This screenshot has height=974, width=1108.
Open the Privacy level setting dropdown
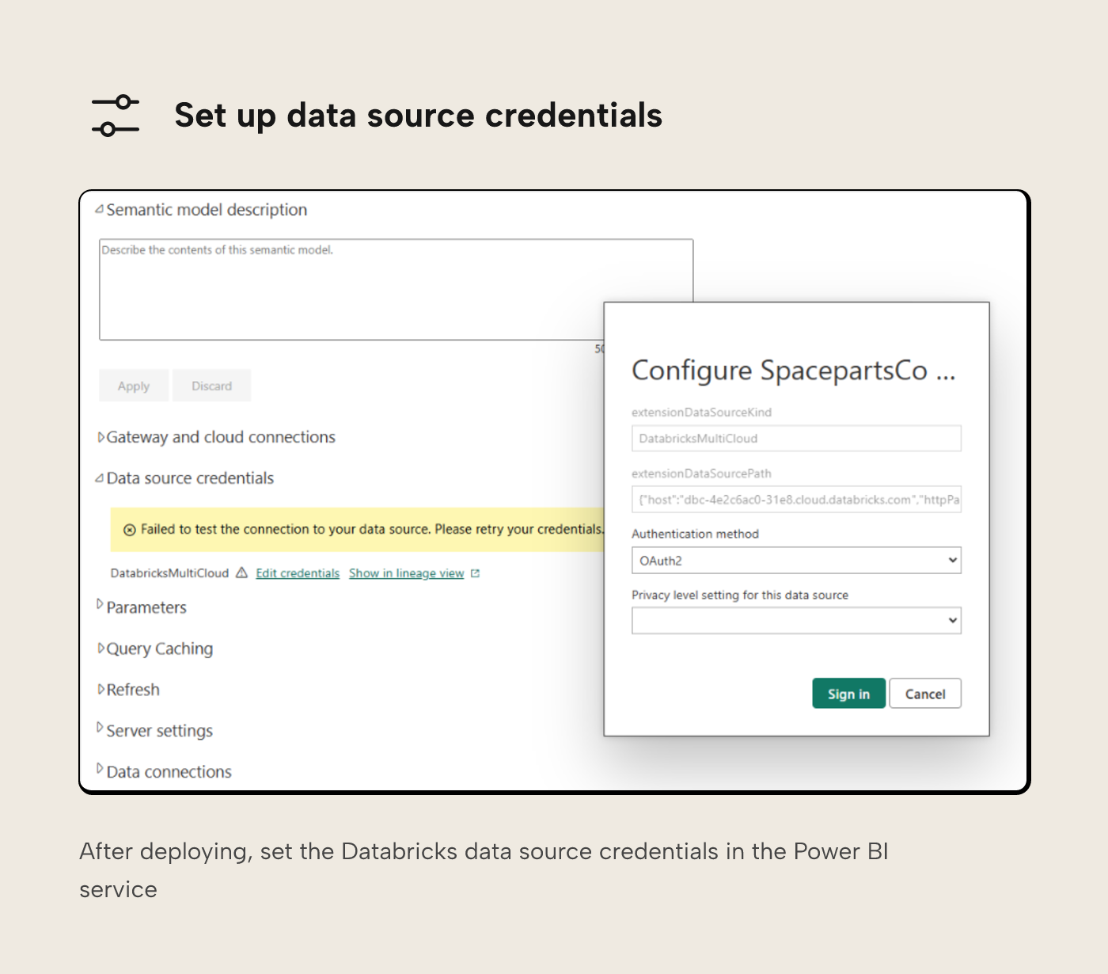coord(796,621)
